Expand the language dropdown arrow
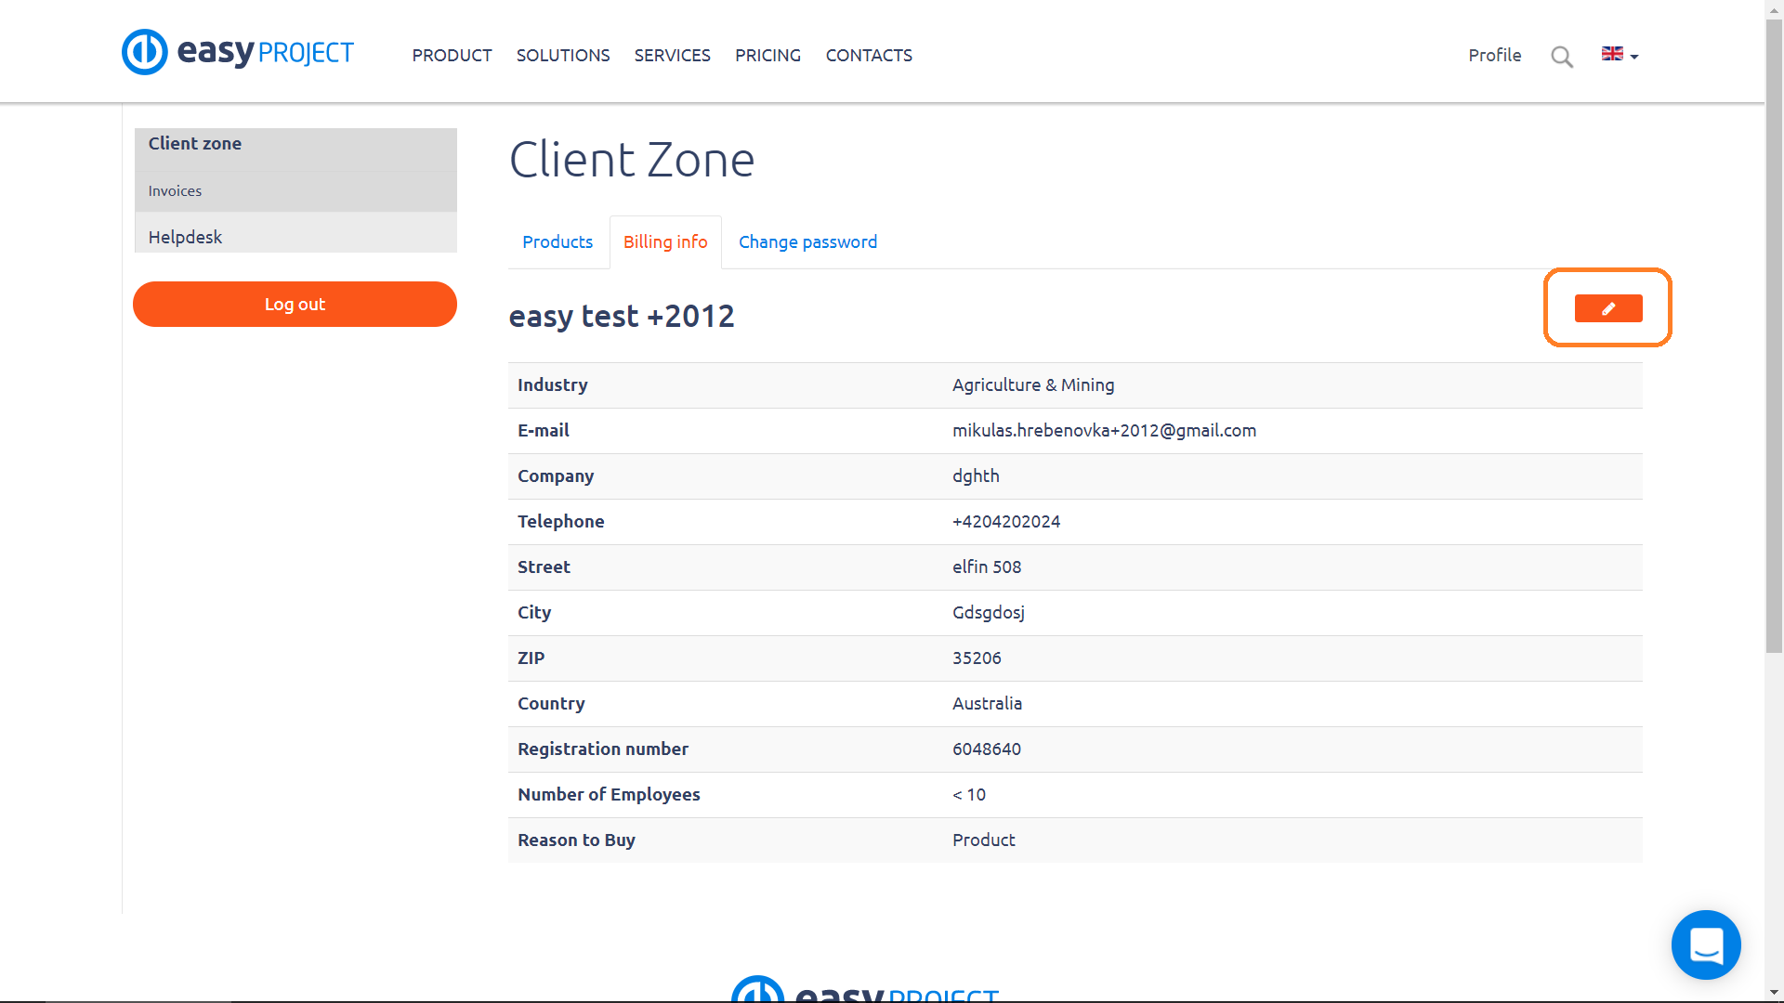 (x=1634, y=57)
